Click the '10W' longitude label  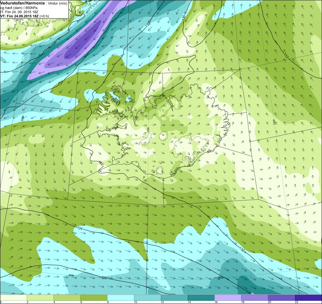click(x=274, y=122)
